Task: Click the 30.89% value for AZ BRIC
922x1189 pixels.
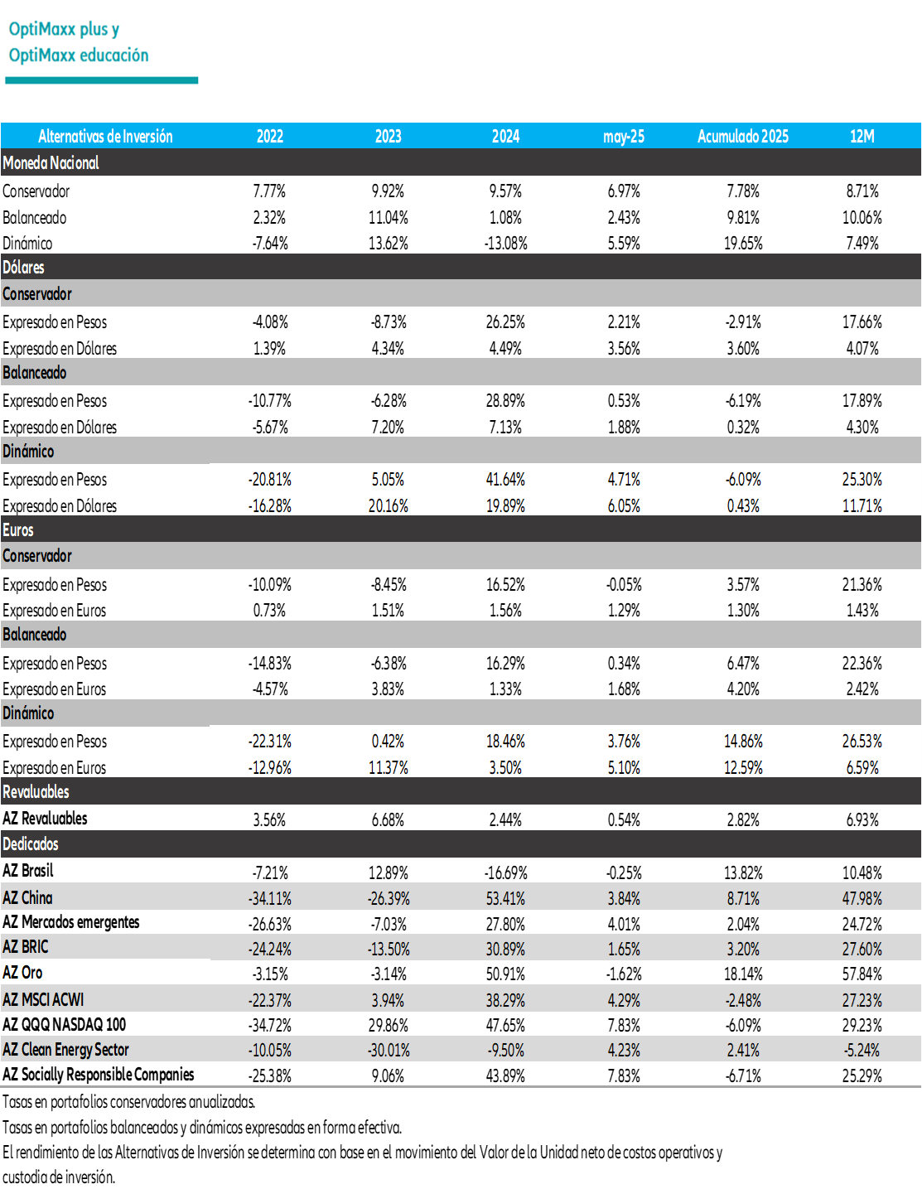Action: pyautogui.click(x=506, y=950)
